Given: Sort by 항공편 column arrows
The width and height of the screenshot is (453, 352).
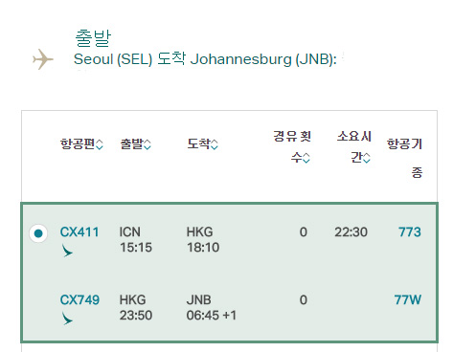Looking at the screenshot, I should [x=100, y=144].
